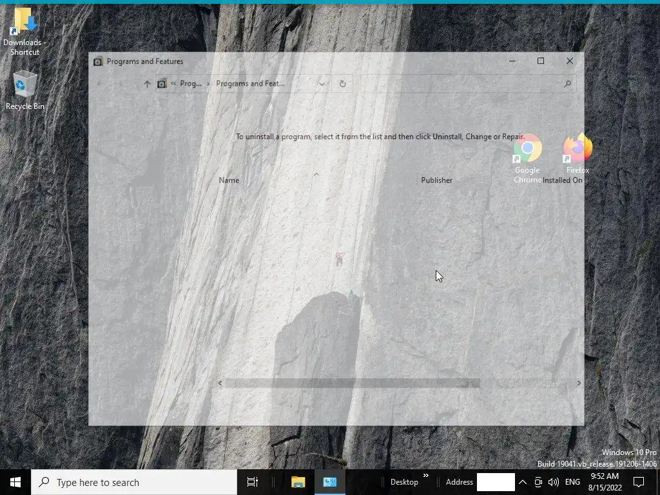Viewport: 660px width, 495px height.
Task: Sort the list by Name column
Action: click(229, 180)
